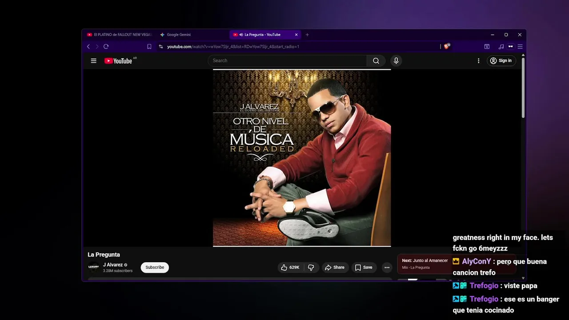Click AlyConY username in chat overlay

pyautogui.click(x=477, y=262)
